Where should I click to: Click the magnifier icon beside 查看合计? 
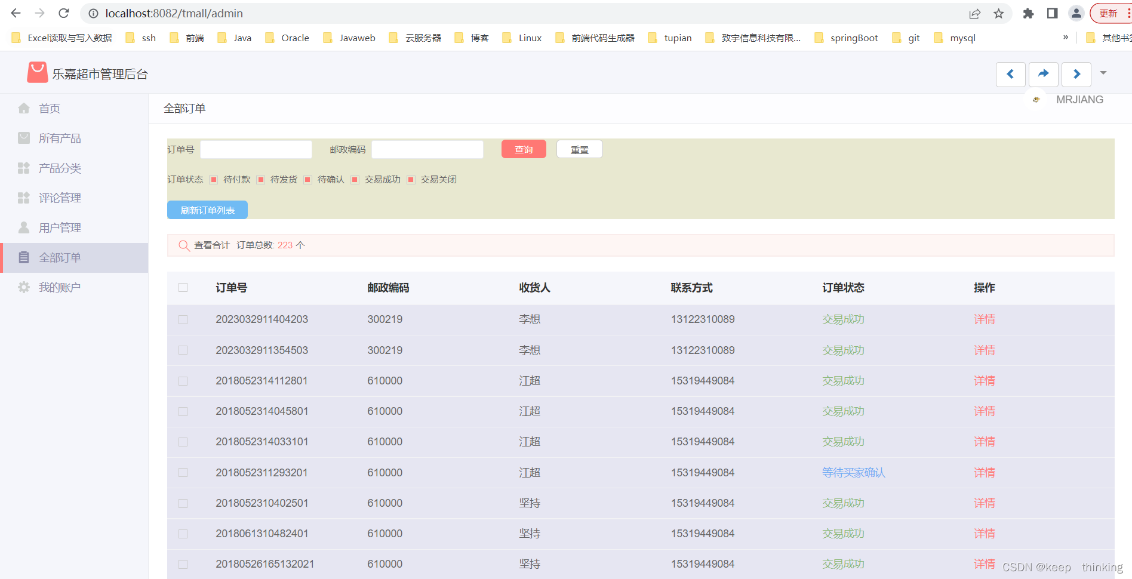click(184, 245)
